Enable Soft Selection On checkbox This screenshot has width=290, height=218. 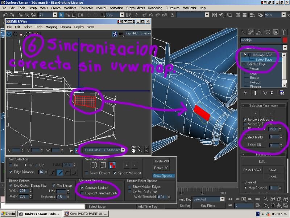[x=11, y=165]
